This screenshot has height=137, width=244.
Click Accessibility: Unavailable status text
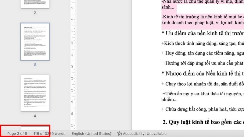coord(145,134)
